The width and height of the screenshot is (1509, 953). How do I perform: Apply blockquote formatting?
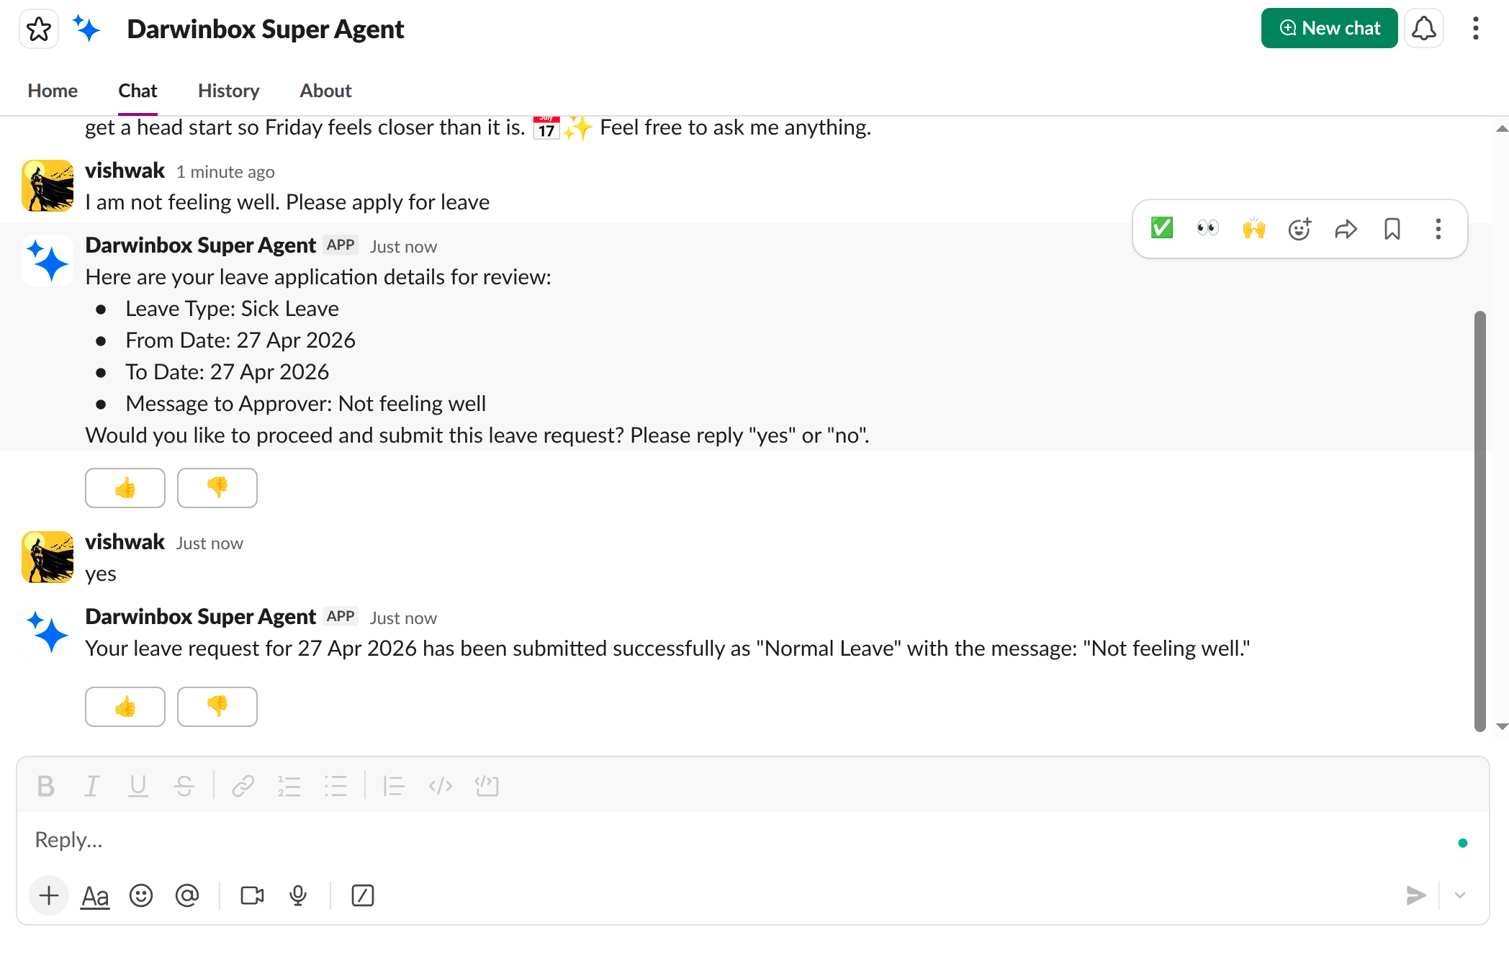click(x=394, y=786)
